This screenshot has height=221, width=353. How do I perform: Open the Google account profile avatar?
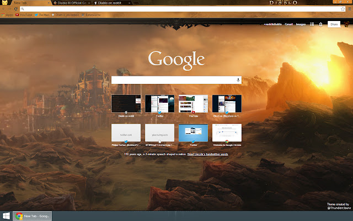click(x=347, y=24)
